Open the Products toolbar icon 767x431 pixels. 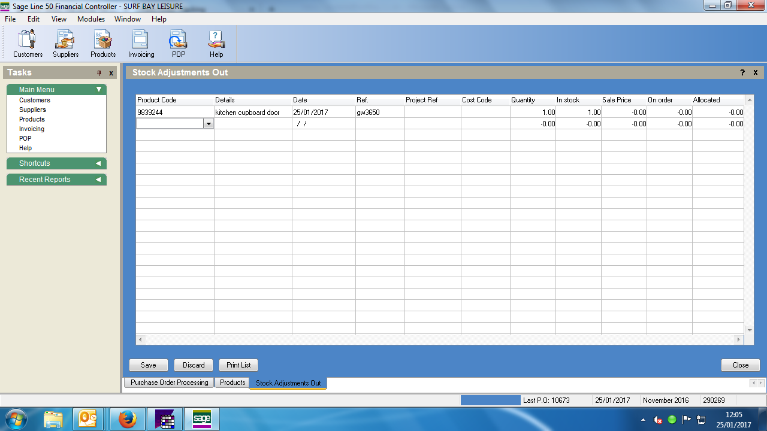[x=103, y=44]
